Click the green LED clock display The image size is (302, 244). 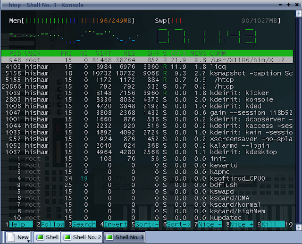206,36
